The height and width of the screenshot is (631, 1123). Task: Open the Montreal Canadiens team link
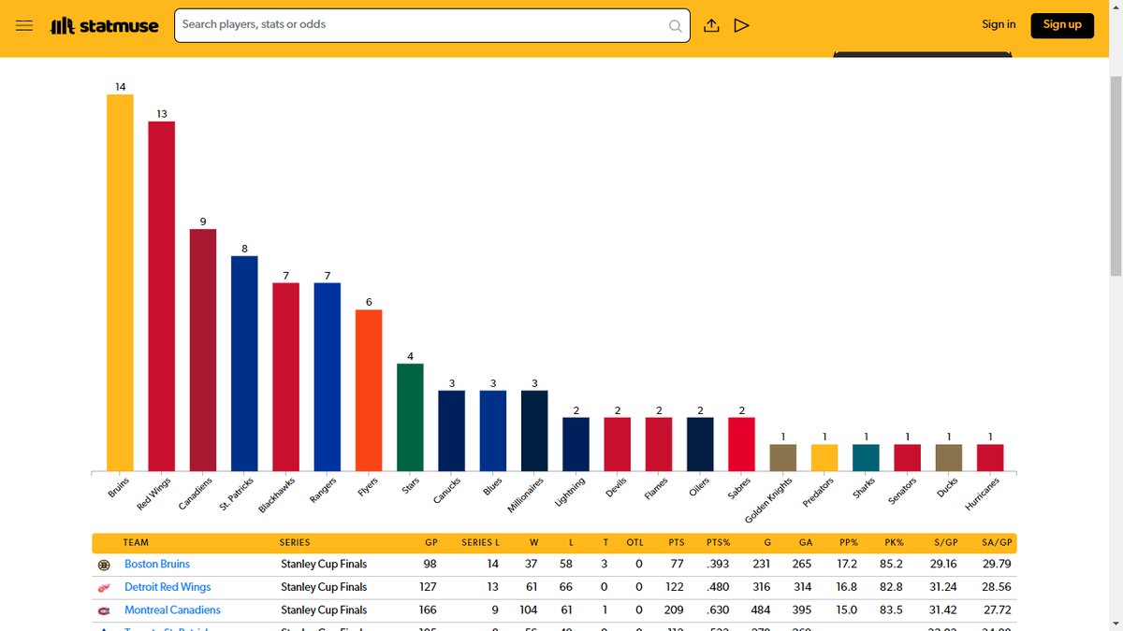pos(172,610)
